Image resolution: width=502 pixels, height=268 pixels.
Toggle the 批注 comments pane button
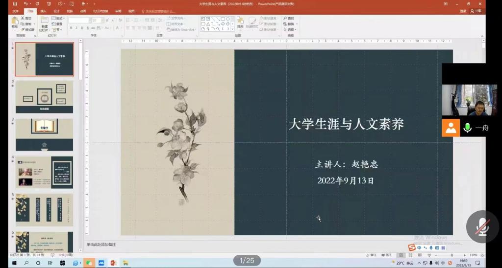tap(388, 255)
